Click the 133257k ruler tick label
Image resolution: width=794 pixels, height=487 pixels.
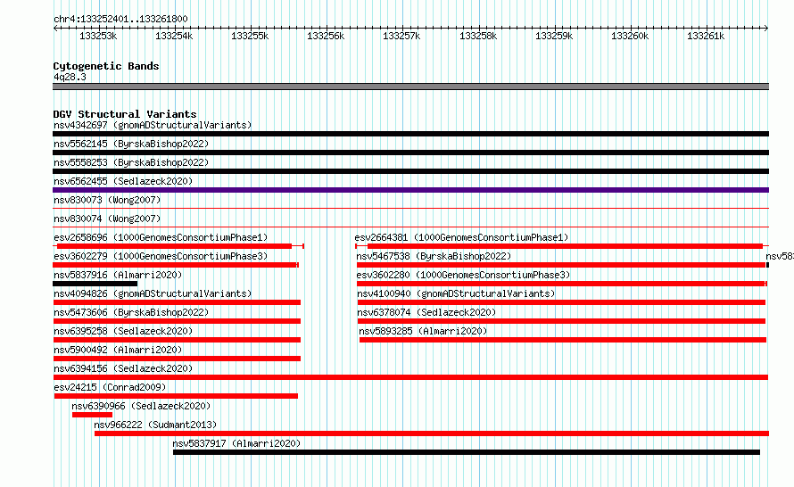(x=401, y=36)
